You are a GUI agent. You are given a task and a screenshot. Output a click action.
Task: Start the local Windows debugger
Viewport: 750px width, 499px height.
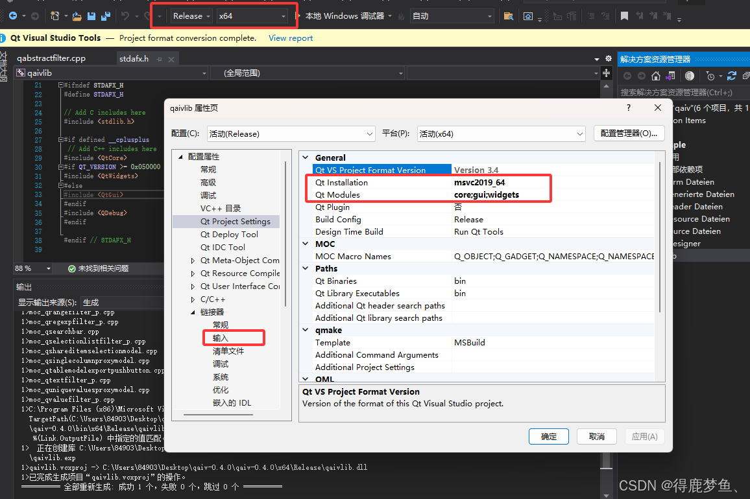(345, 16)
